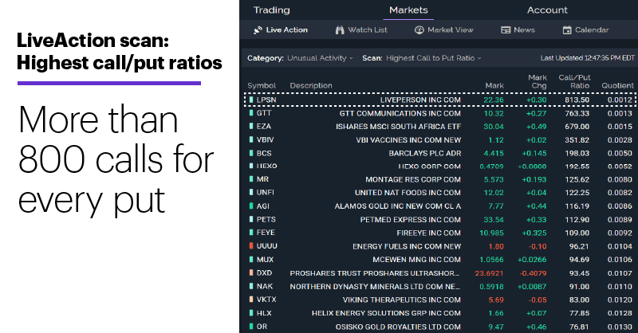Open the Live Action sub-tab label

[x=286, y=30]
